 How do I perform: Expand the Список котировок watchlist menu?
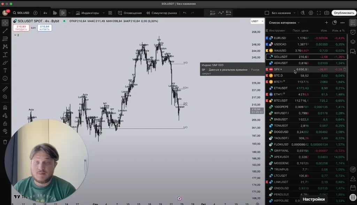284,23
